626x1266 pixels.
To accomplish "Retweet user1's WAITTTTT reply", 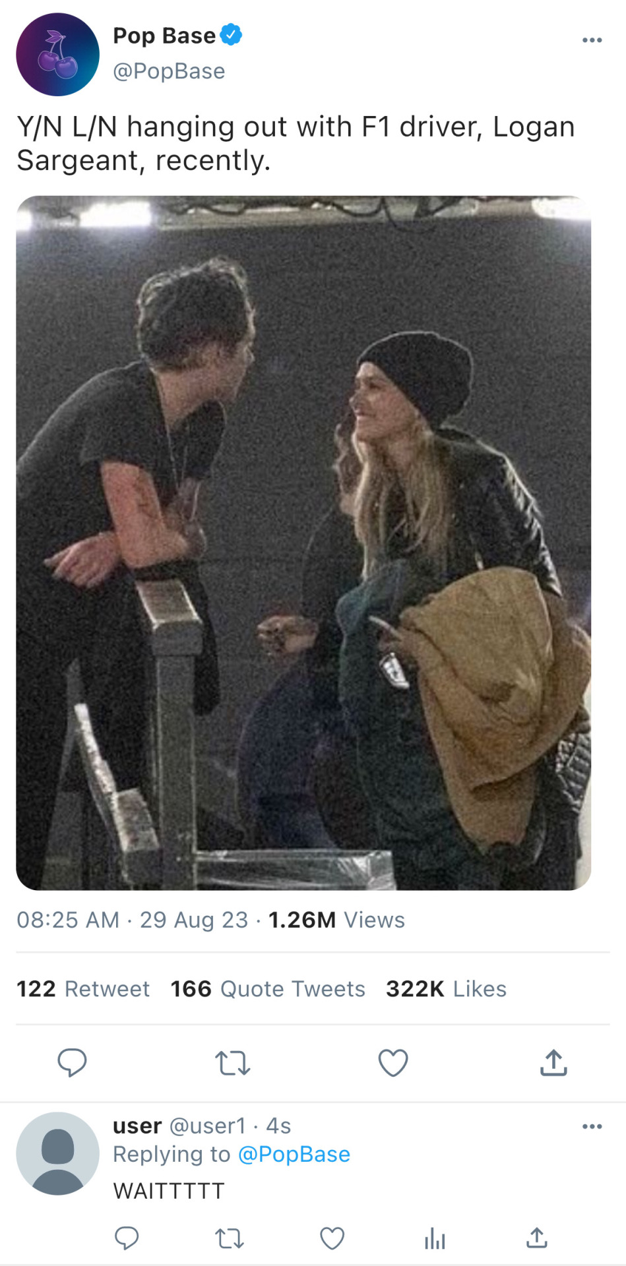I will 230,1239.
